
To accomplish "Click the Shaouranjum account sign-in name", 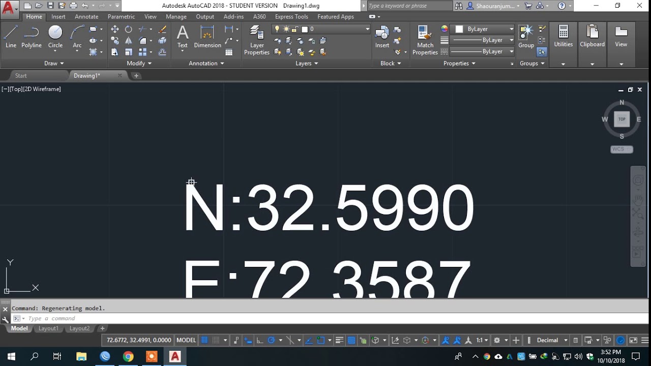I will click(x=495, y=6).
